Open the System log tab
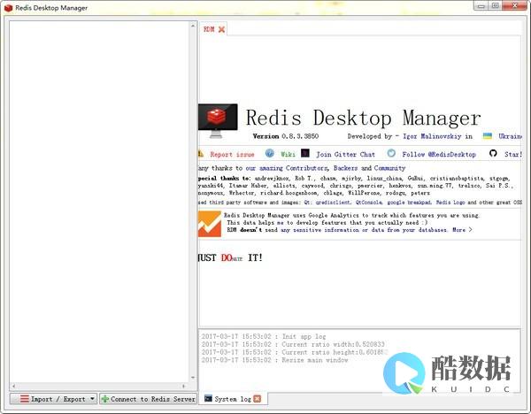 click(232, 399)
